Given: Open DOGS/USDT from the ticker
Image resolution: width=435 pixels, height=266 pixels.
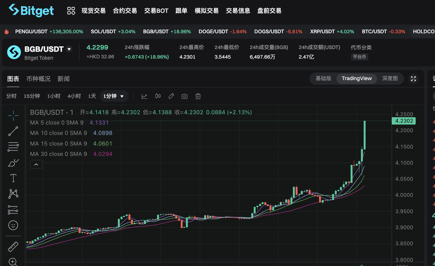Looking at the screenshot, I should (278, 32).
